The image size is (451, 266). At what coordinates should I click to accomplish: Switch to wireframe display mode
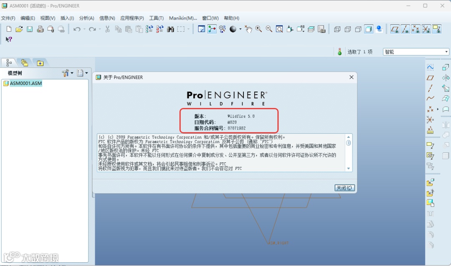(x=337, y=29)
